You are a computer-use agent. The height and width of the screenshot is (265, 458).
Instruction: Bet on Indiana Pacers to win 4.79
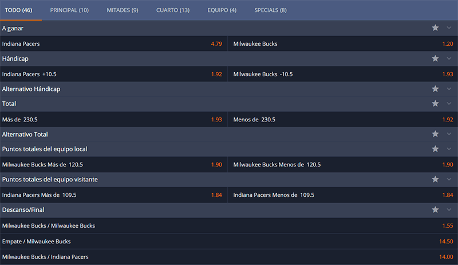(113, 44)
